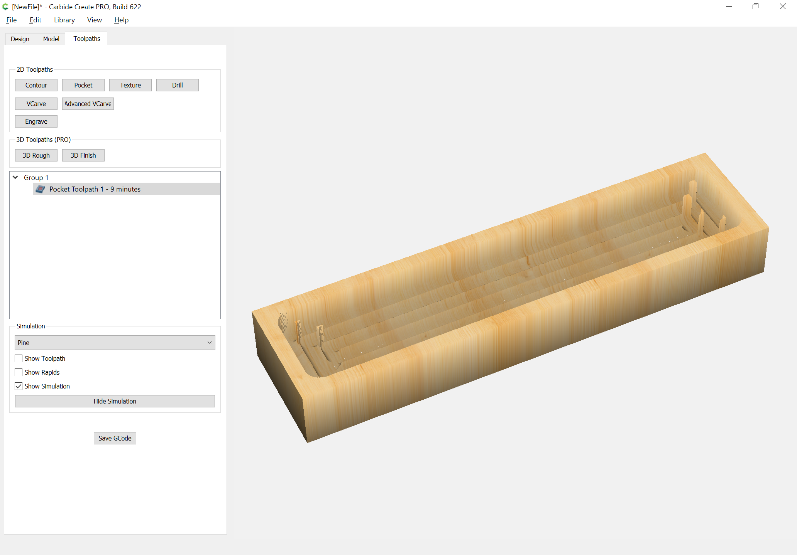Click the Save GCode button
Viewport: 797px width, 555px height.
point(115,438)
